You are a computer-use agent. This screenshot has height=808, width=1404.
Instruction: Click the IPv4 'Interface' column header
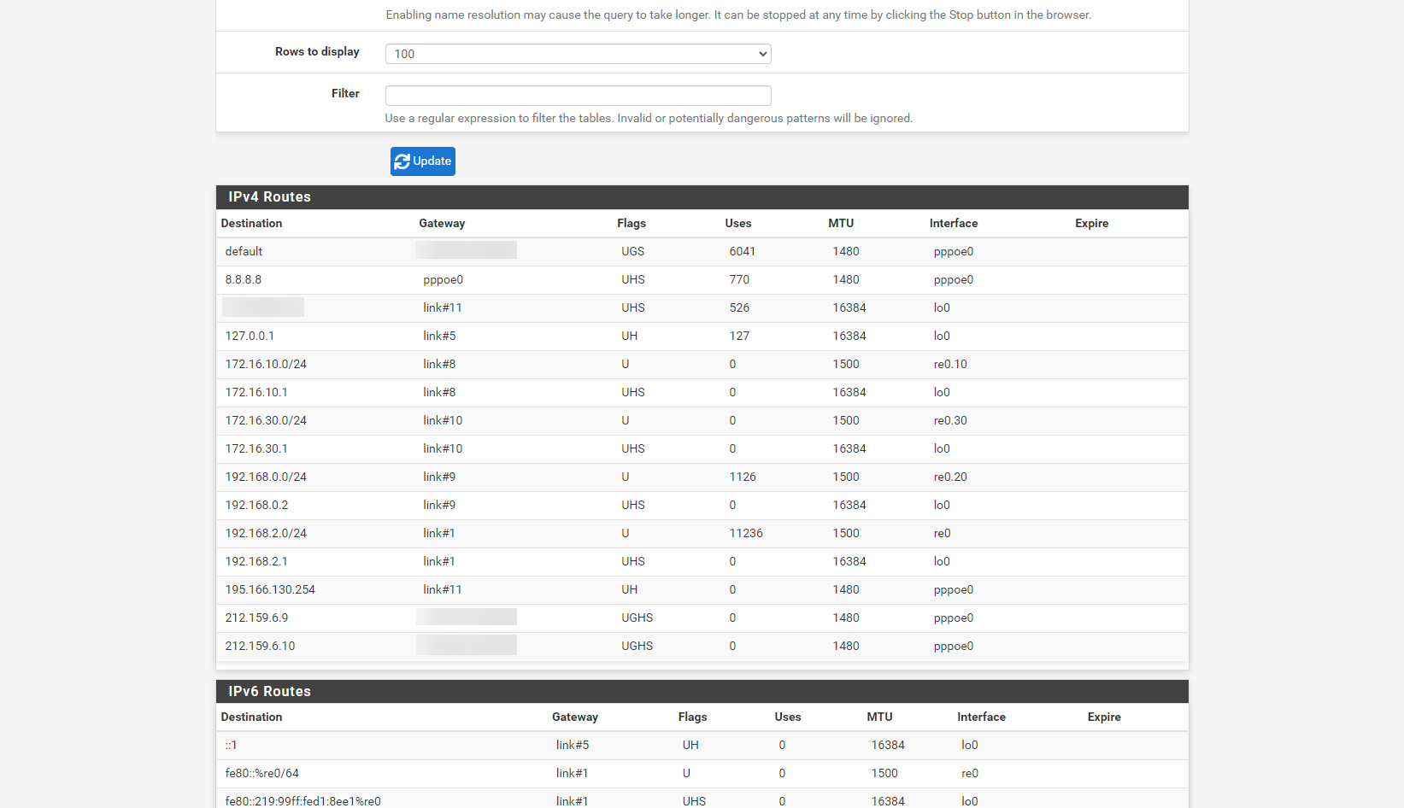click(954, 224)
